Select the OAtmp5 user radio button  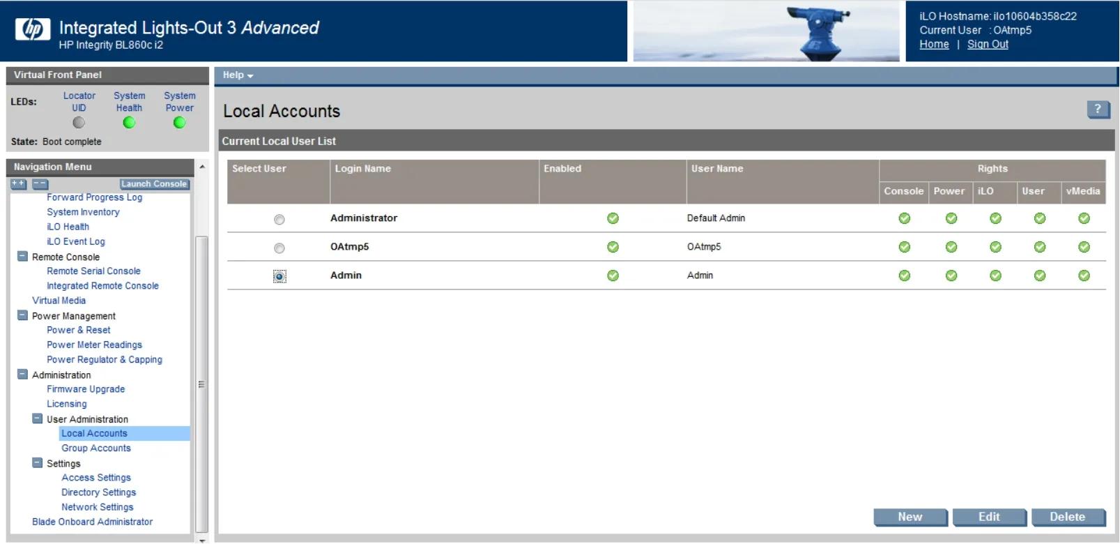coord(279,248)
